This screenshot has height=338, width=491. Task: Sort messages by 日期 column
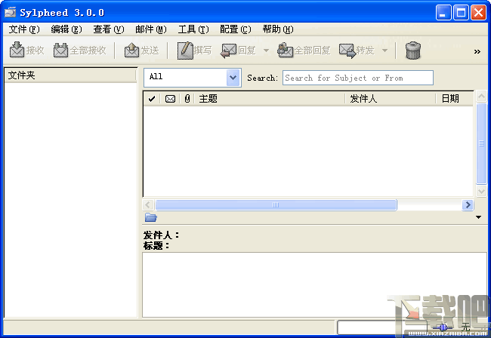click(x=454, y=99)
